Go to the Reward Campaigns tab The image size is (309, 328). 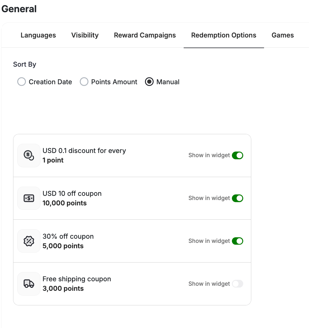pyautogui.click(x=145, y=35)
